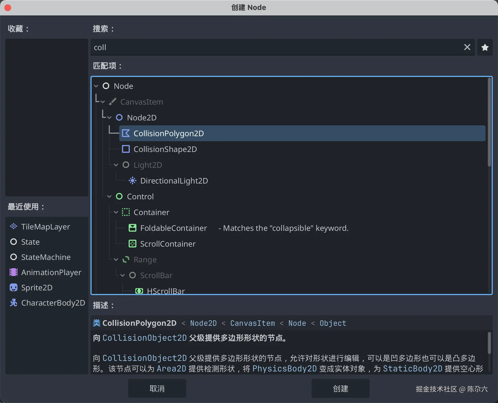Click the Light2D circle icon

[126, 165]
